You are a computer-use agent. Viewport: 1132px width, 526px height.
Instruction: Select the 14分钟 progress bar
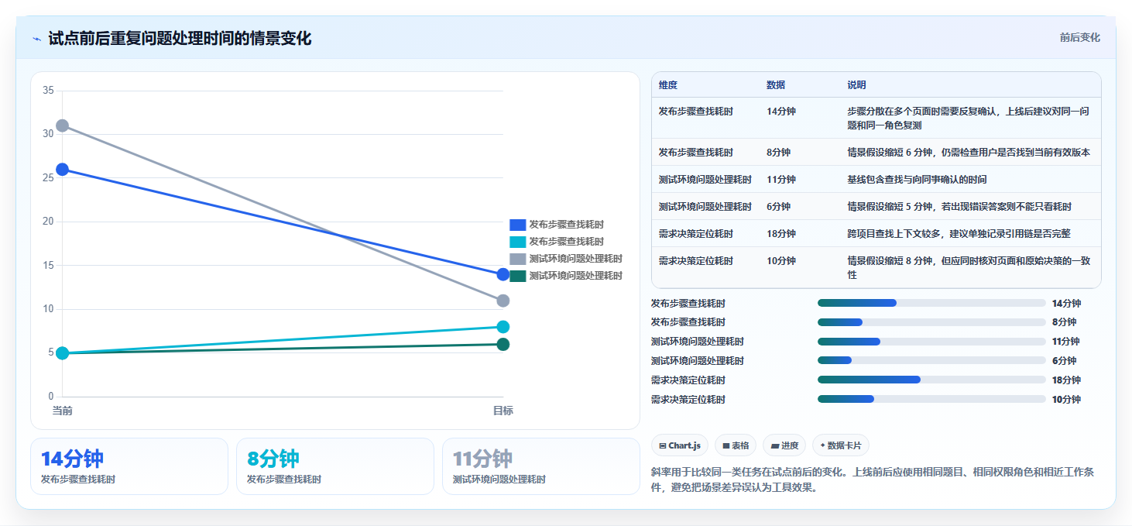pos(931,303)
